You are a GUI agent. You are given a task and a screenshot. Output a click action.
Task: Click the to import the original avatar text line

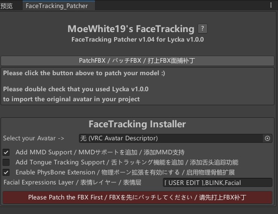click(71, 99)
